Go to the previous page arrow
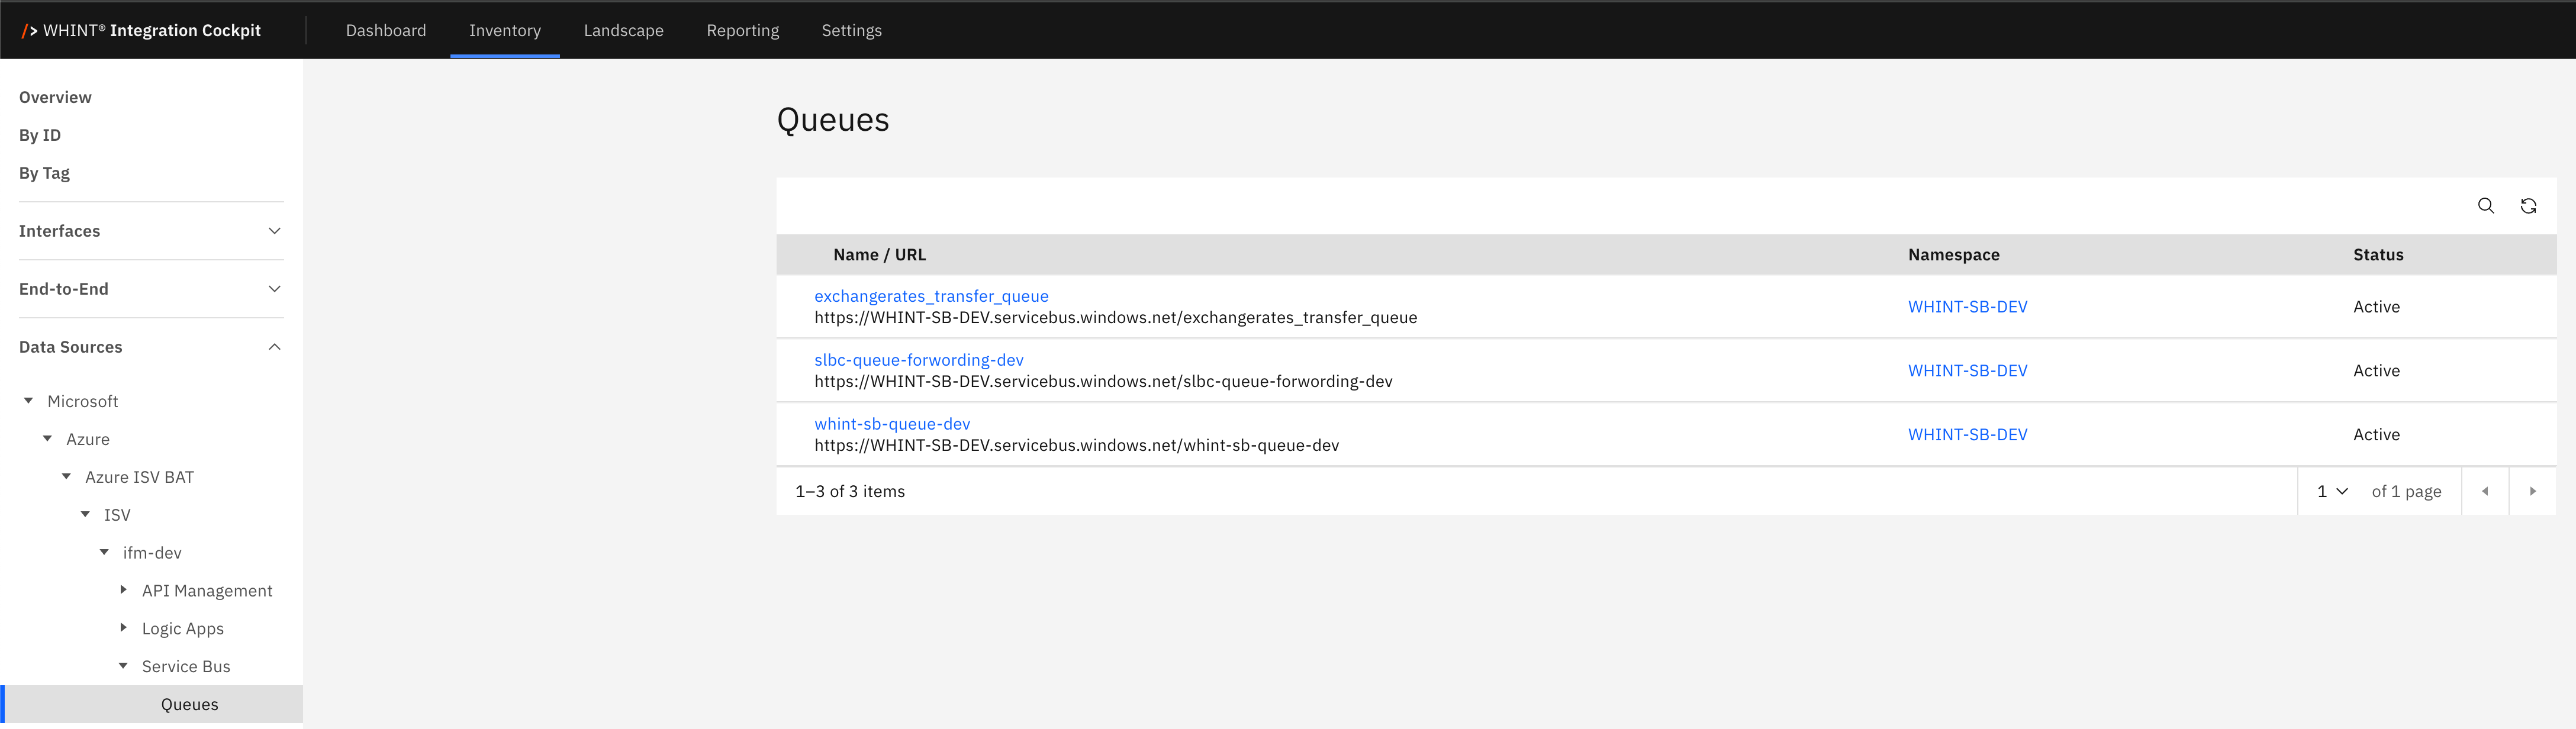2576x729 pixels. [x=2485, y=491]
